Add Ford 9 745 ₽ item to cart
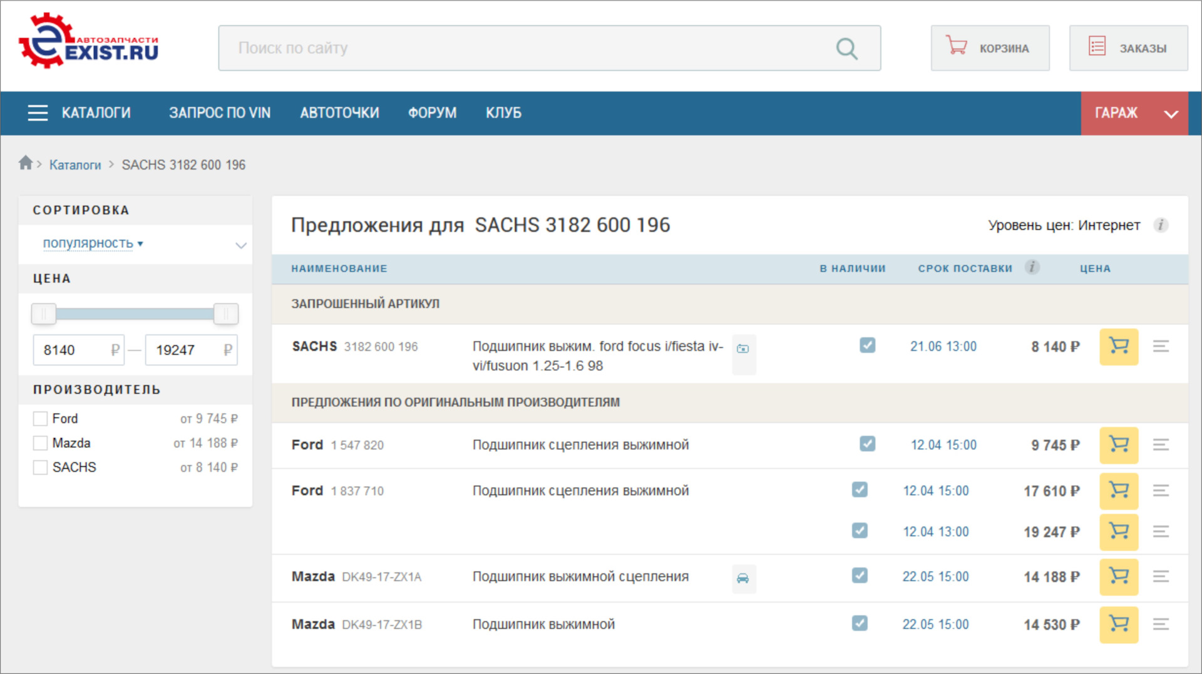This screenshot has height=674, width=1202. click(x=1119, y=445)
